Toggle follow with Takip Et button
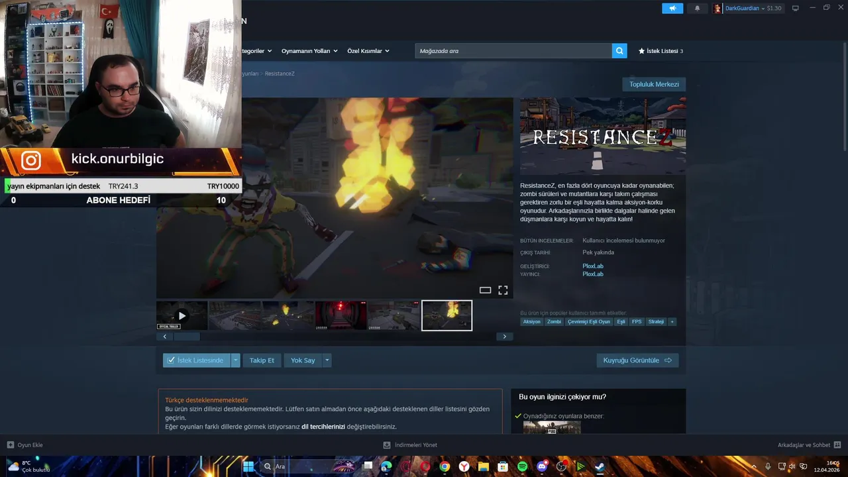The image size is (848, 477). [x=262, y=360]
